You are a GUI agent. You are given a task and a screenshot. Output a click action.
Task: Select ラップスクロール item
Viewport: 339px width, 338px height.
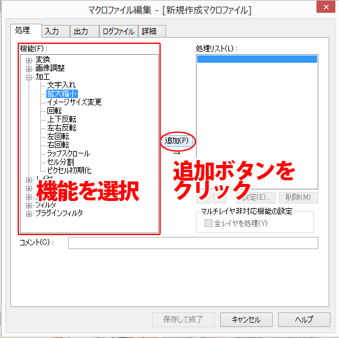(68, 153)
